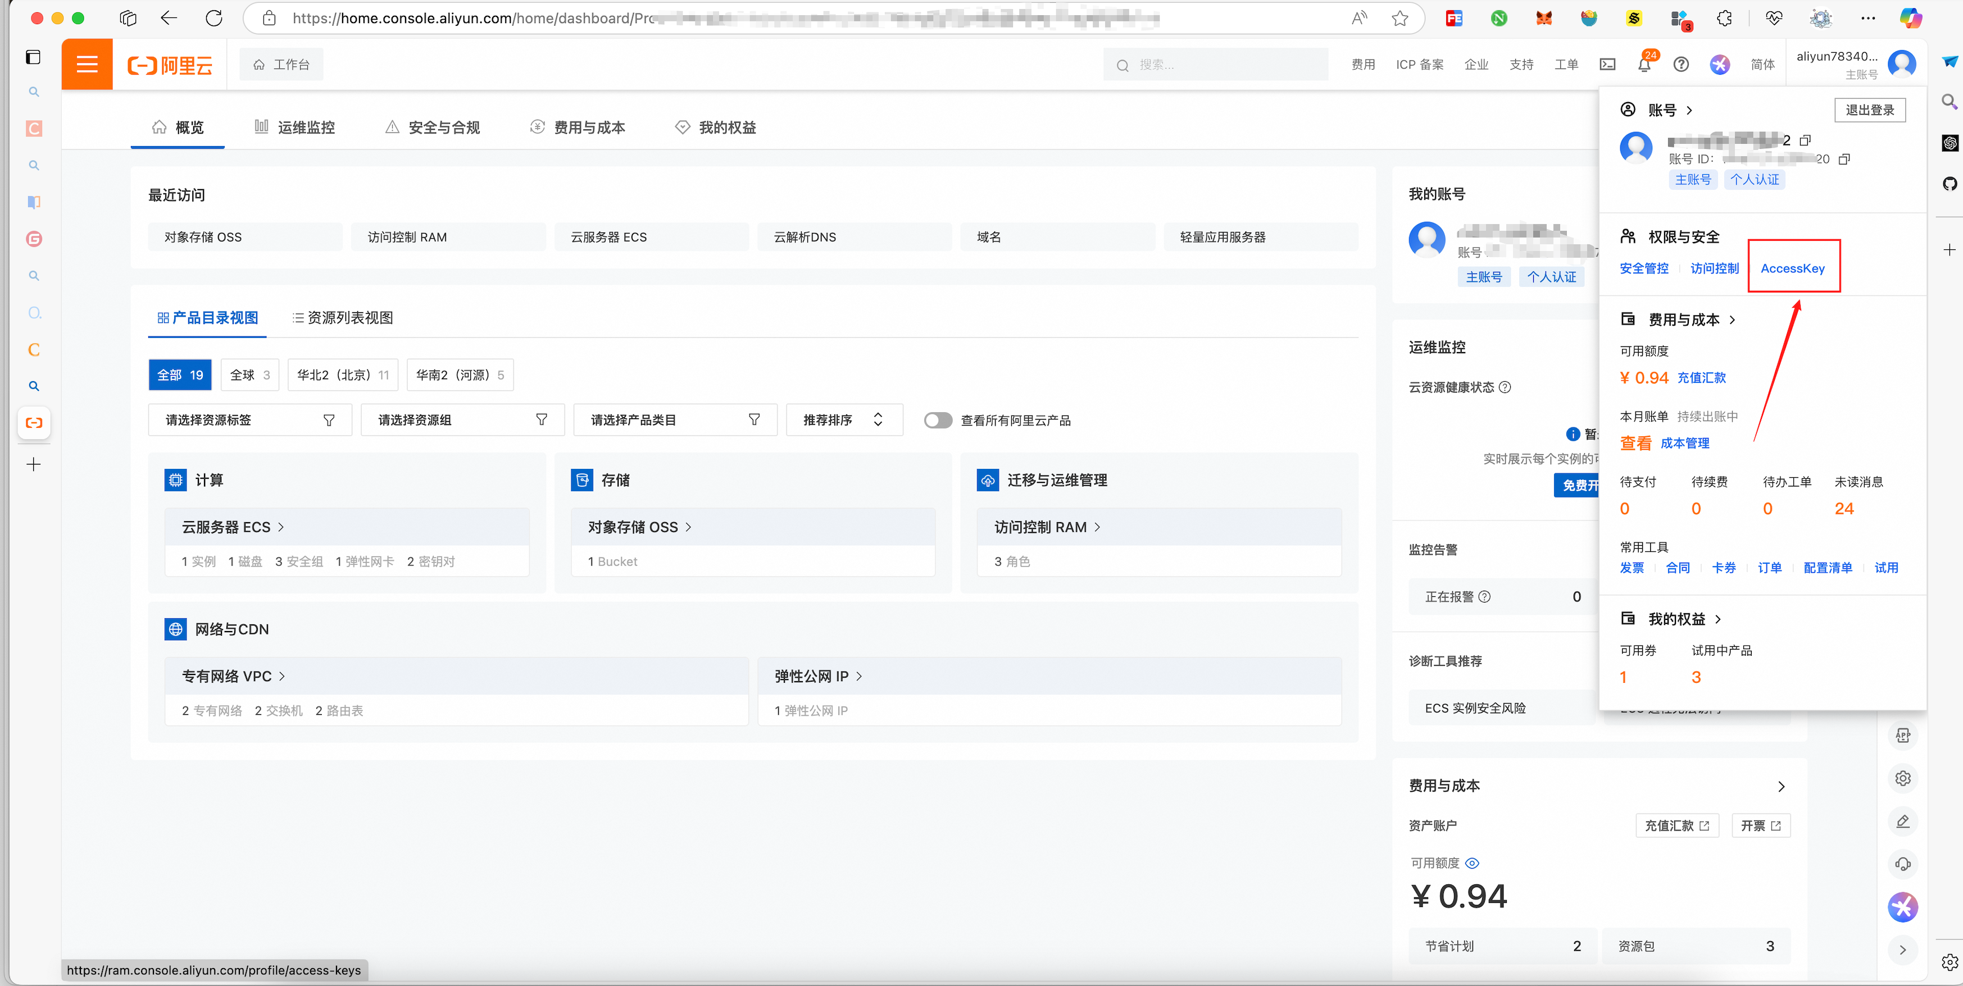This screenshot has height=986, width=1963.
Task: Open the hamburger menu beside the Aliyun logo
Action: (86, 64)
